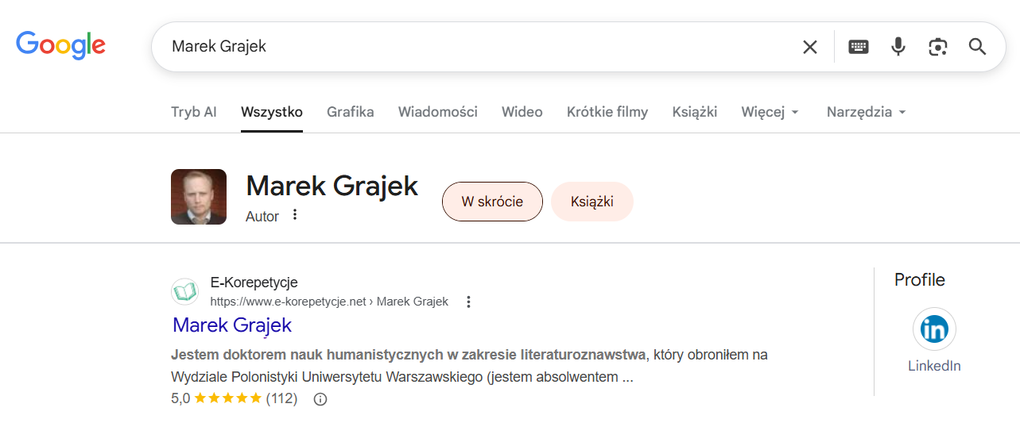Click the E-Korepetycje site favicon
The image size is (1020, 423).
click(184, 292)
